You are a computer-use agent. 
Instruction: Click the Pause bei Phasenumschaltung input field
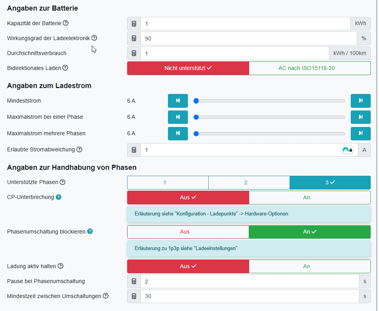point(250,281)
